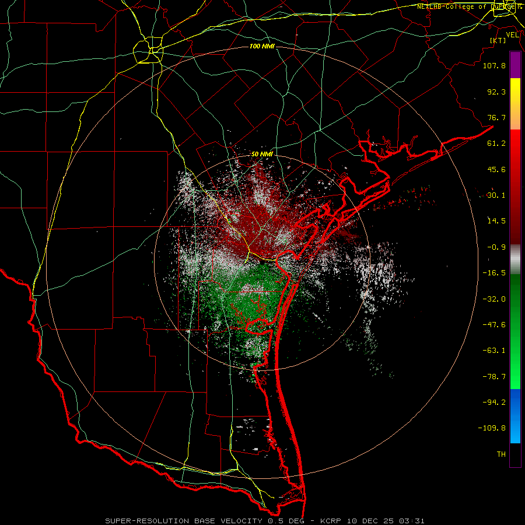Click the -94.2 velocity scale value
Screen dimensions: 525x525
tap(494, 402)
